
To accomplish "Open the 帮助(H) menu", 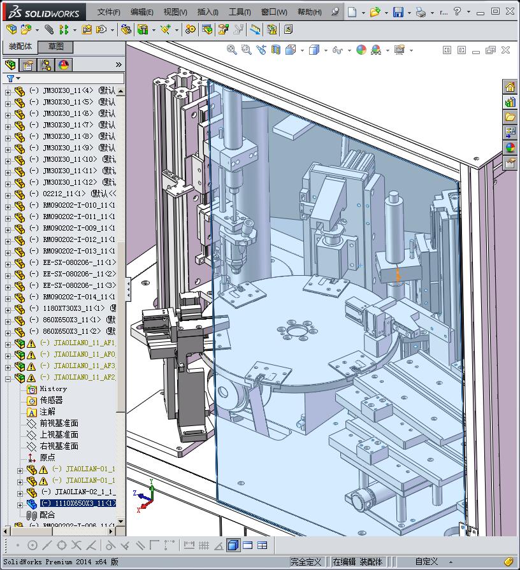I will pos(310,12).
